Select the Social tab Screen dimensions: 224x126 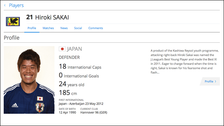click(x=78, y=28)
